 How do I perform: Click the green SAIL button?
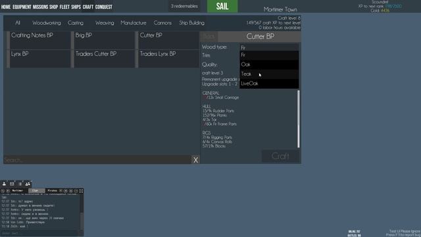click(222, 6)
